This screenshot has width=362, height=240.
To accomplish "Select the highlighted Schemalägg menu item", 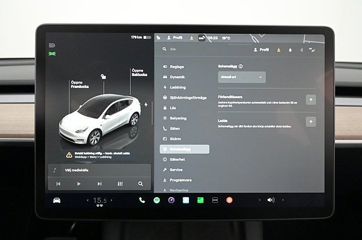I will (x=184, y=150).
